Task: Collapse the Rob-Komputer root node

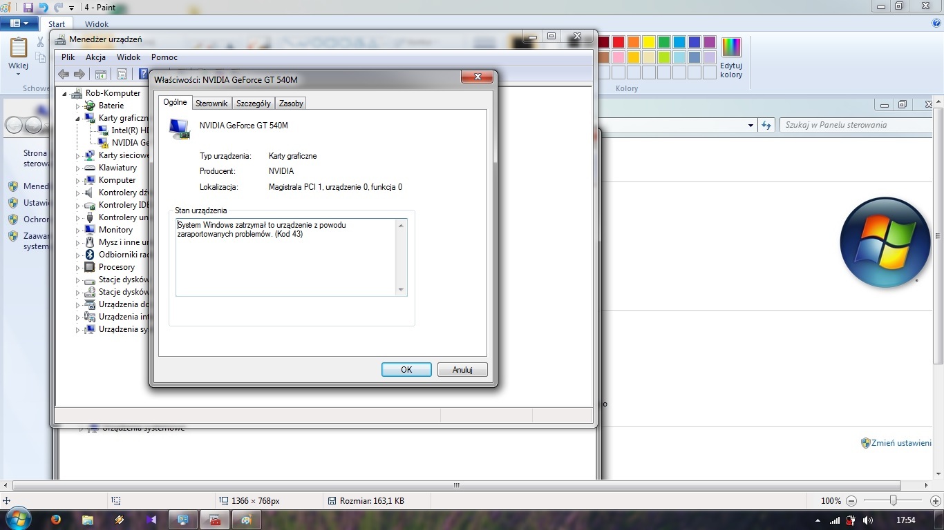Action: click(x=64, y=94)
